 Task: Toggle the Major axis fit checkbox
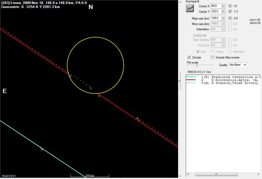[x=230, y=18]
